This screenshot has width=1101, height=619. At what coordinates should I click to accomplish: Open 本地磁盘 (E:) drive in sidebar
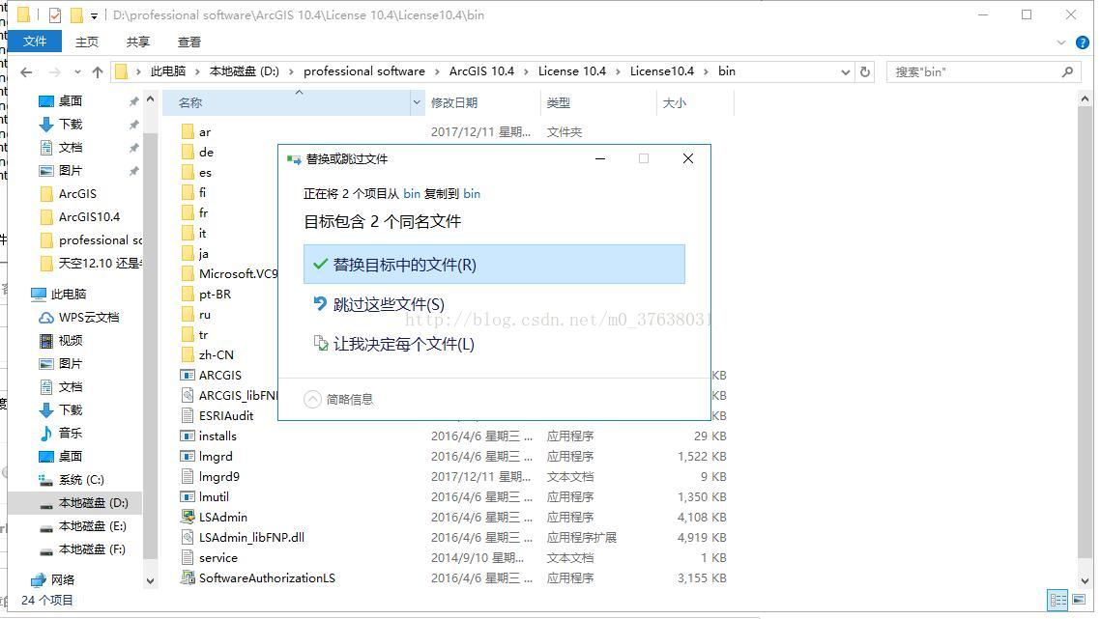(x=93, y=525)
